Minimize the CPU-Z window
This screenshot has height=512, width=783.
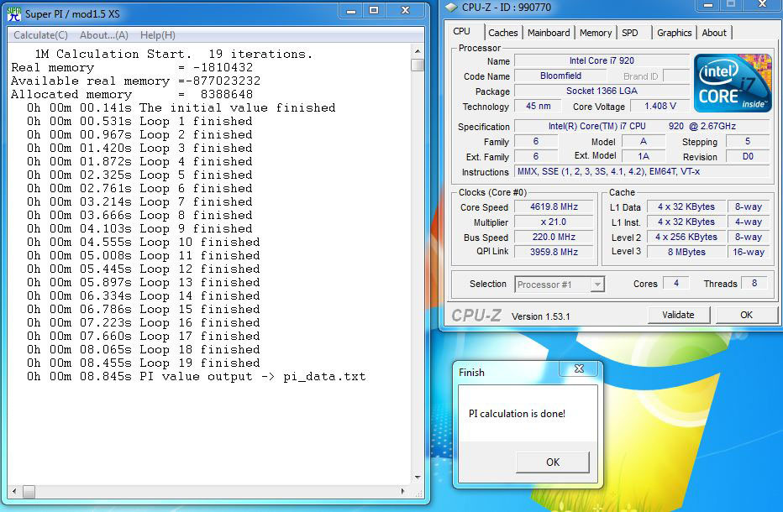pyautogui.click(x=707, y=5)
